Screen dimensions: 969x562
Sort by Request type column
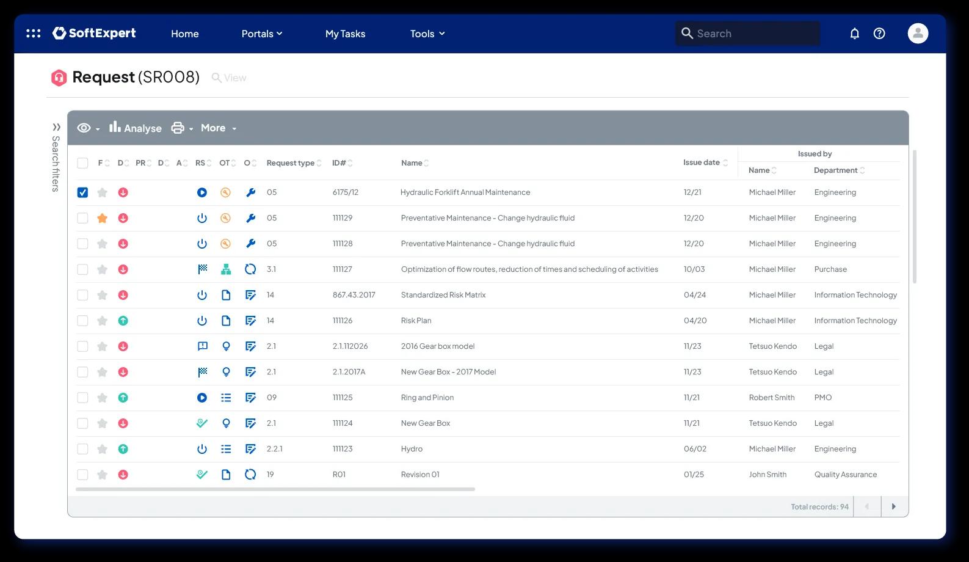(x=294, y=163)
